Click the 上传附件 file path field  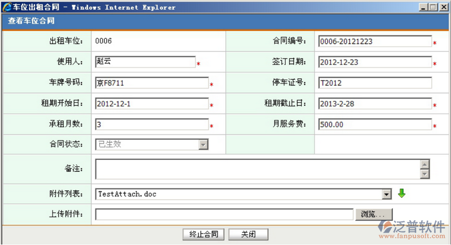[x=224, y=214]
